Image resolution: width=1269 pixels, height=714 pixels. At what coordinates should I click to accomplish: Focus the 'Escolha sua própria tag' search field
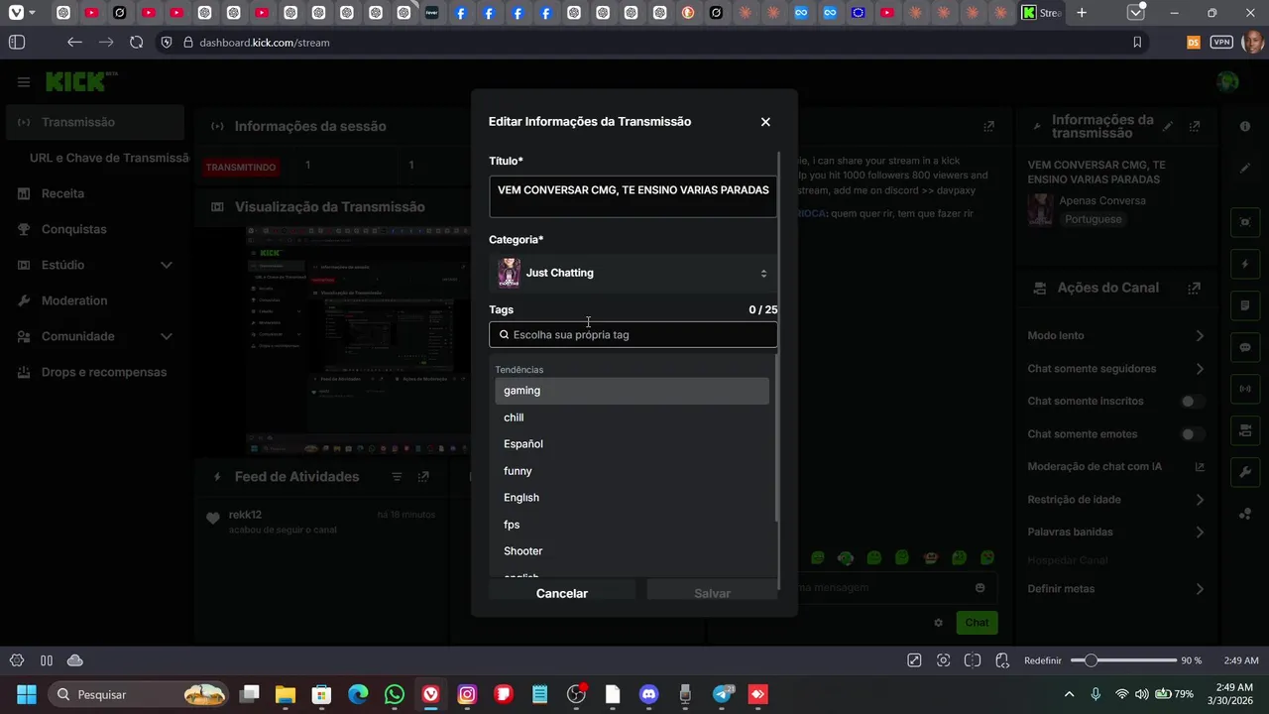(633, 335)
